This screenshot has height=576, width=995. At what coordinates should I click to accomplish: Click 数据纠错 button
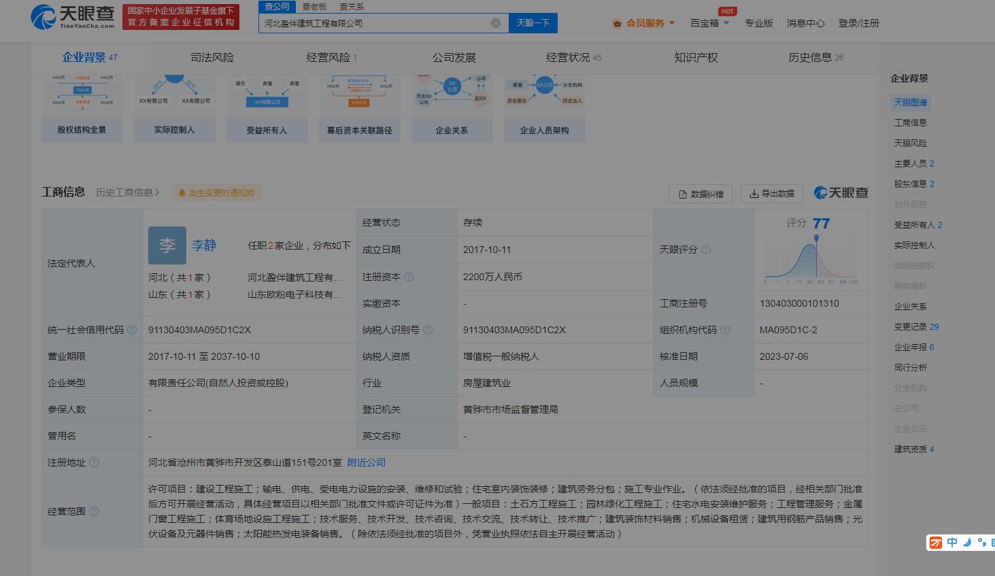click(x=701, y=194)
